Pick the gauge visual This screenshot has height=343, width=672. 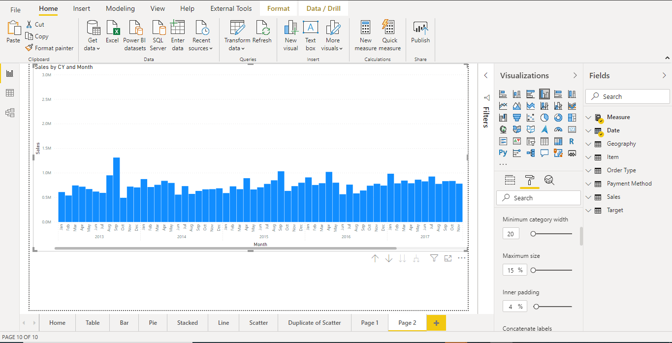point(558,129)
